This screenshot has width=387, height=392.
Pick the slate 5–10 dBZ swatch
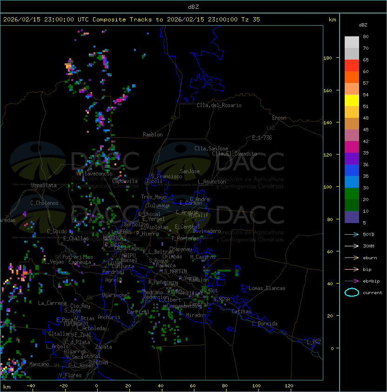[x=352, y=217]
